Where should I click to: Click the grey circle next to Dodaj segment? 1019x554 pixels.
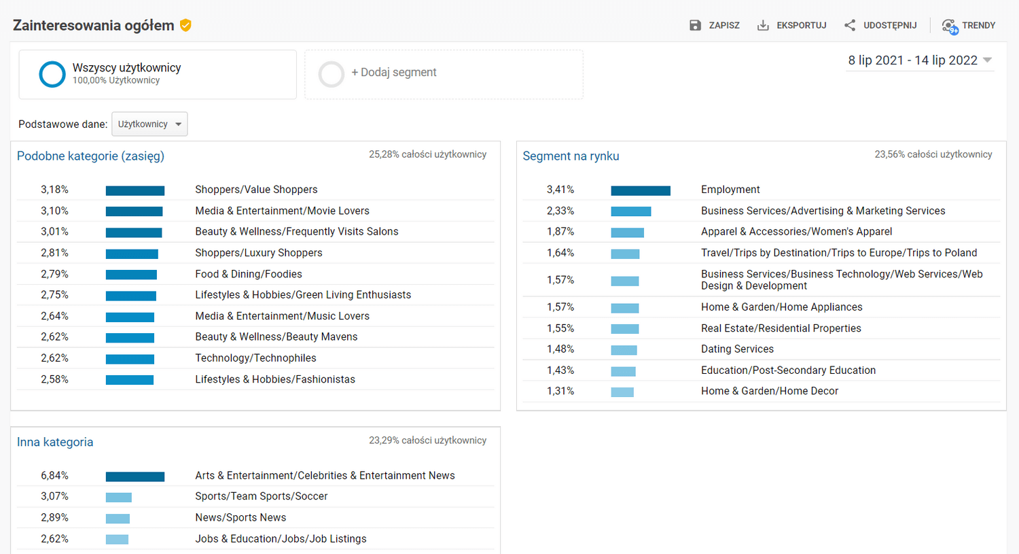click(x=332, y=74)
